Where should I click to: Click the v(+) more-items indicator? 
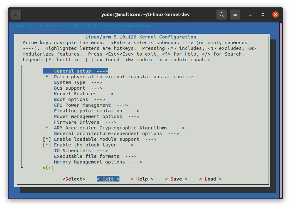[48, 168]
